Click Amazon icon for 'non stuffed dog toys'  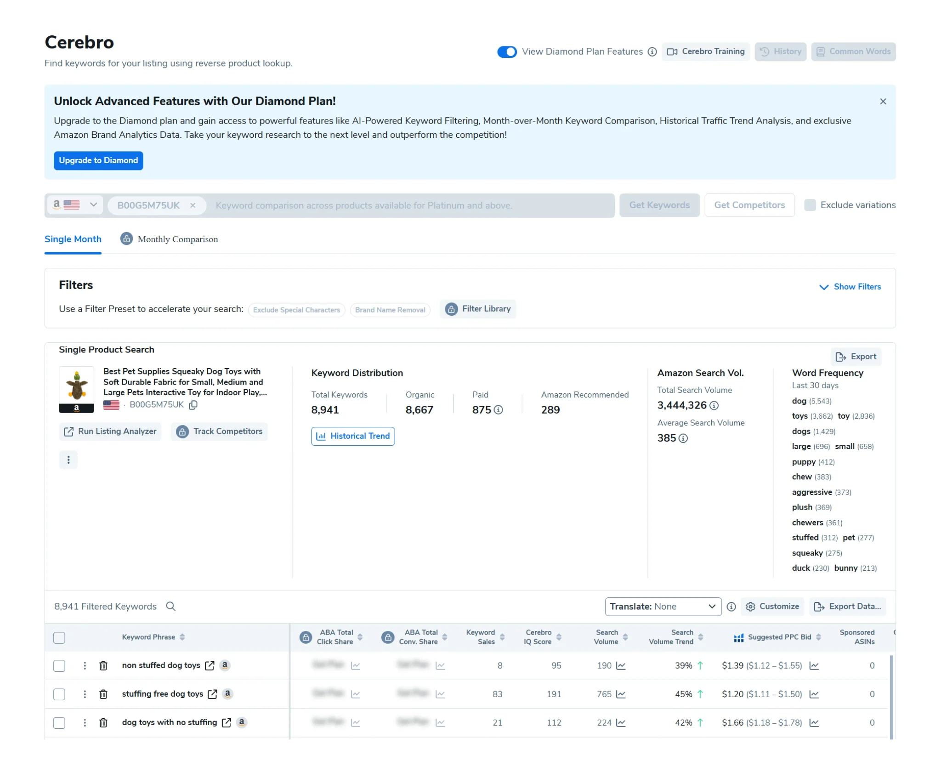(225, 665)
